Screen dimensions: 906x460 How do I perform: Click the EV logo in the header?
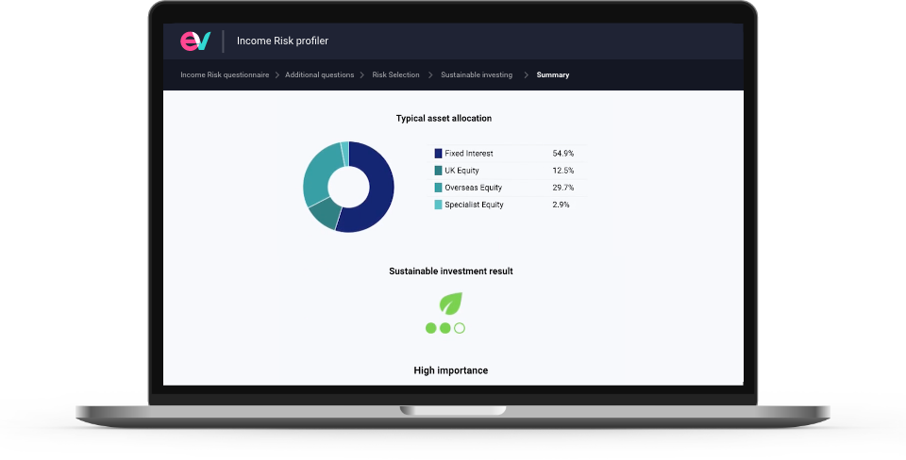tap(195, 41)
